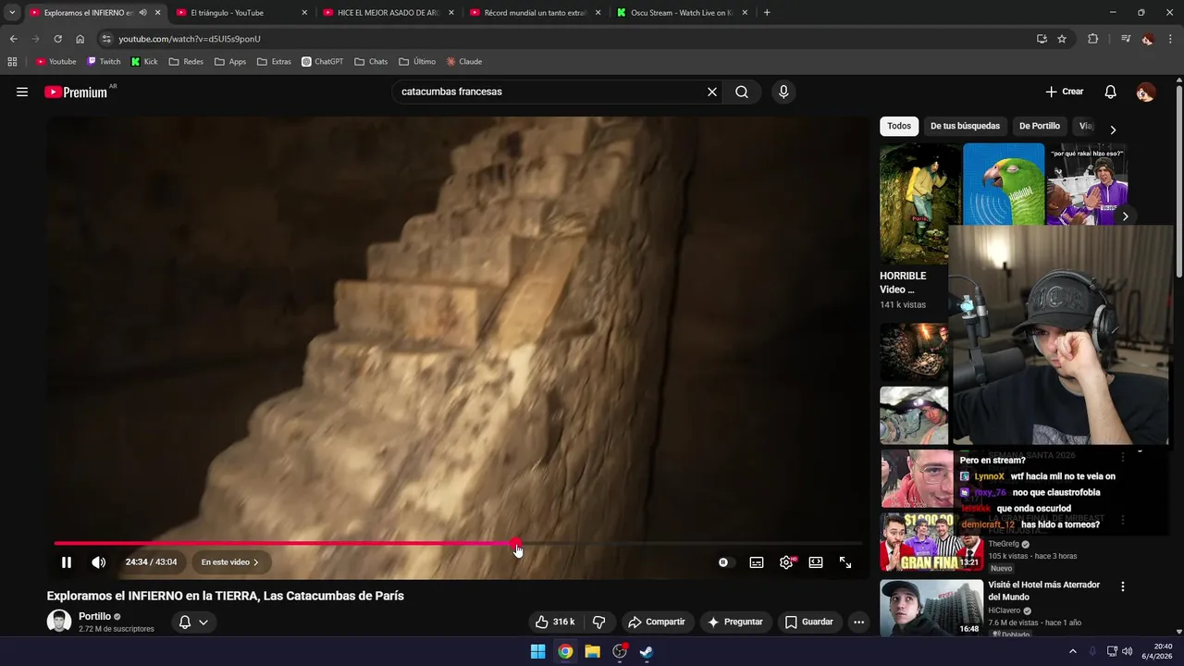This screenshot has width=1184, height=666.
Task: Switch to 'Oscu Stream' Kick tab
Action: coord(682,13)
